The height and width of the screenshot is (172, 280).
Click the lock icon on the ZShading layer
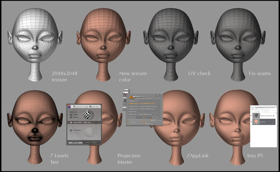(x=274, y=115)
